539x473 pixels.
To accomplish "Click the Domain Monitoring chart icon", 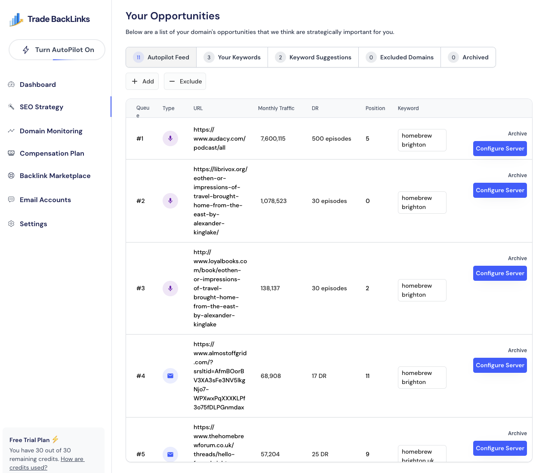I will point(11,131).
